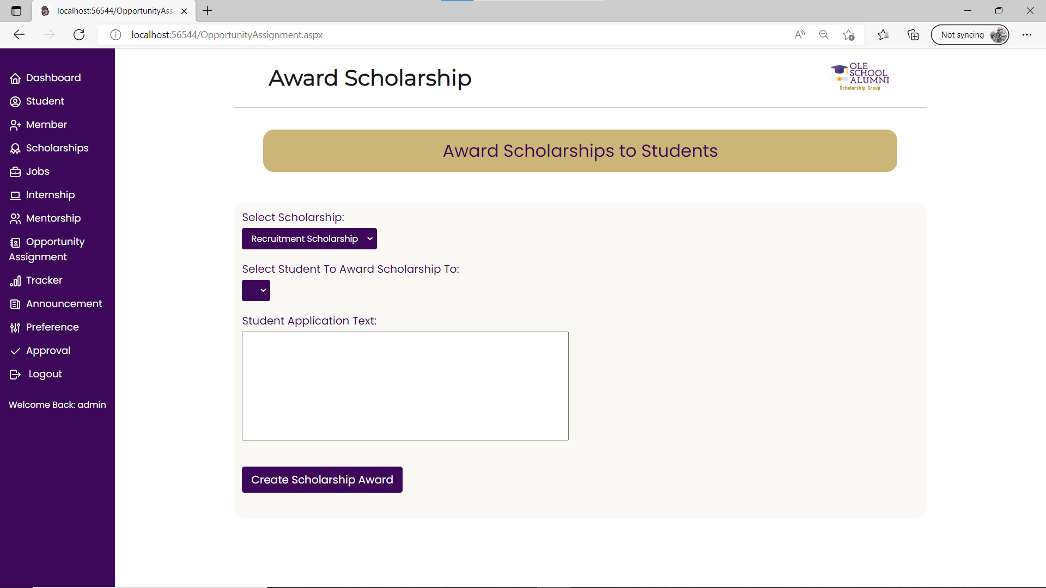The width and height of the screenshot is (1046, 588).
Task: Click the Preference sliders icon
Action: (15, 328)
